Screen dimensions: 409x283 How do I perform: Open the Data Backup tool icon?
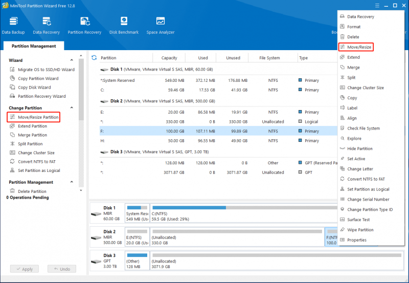point(13,21)
